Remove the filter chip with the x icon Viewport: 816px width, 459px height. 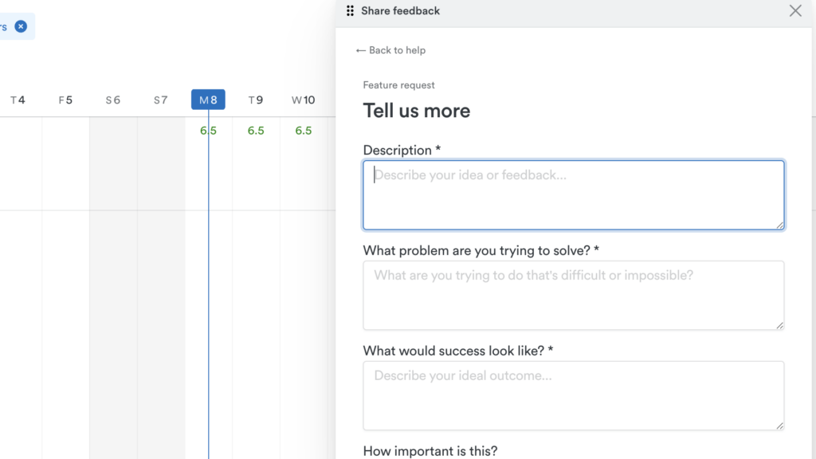(21, 26)
